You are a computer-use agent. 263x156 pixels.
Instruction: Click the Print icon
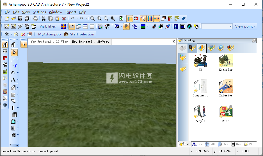pos(35,19)
